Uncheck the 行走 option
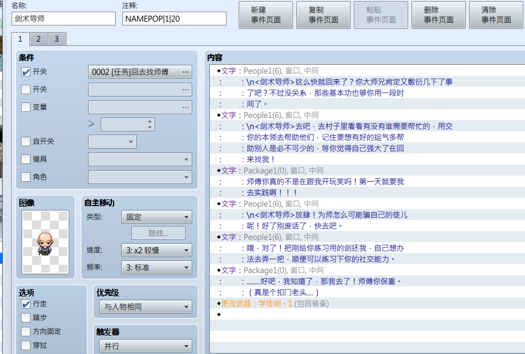The image size is (525, 354). point(26,304)
